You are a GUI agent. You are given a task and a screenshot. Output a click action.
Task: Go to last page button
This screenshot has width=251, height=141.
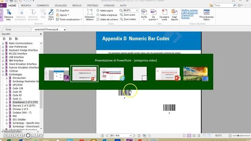coord(139,136)
